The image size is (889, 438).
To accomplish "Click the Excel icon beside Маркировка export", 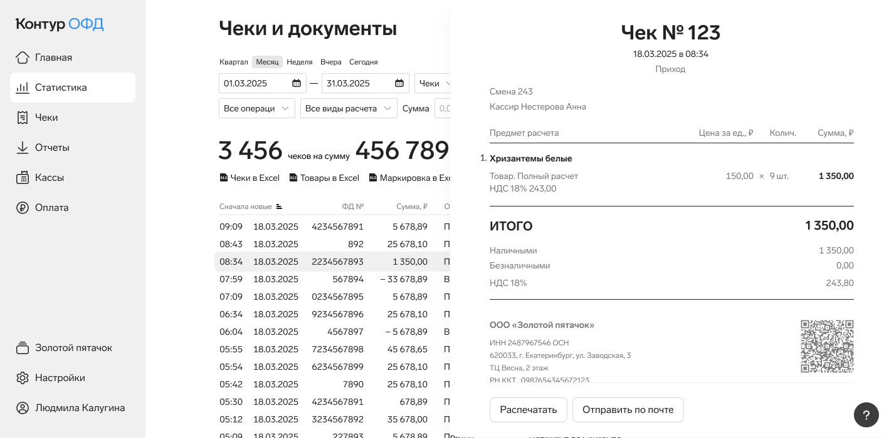I will [373, 178].
